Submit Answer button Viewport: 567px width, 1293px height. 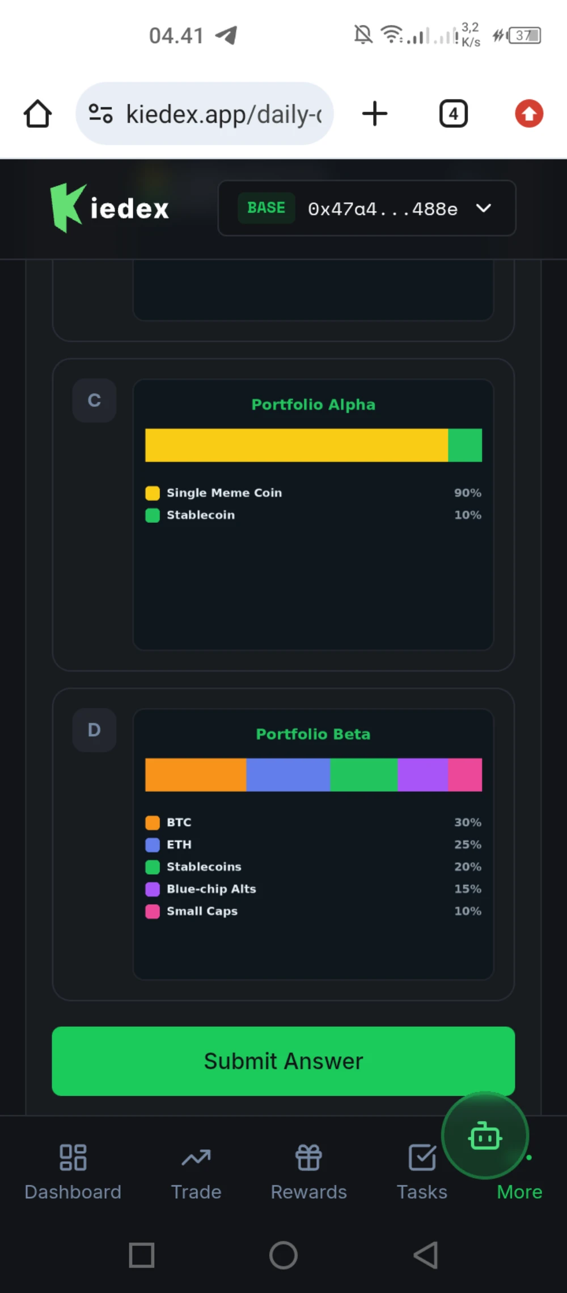coord(283,1061)
